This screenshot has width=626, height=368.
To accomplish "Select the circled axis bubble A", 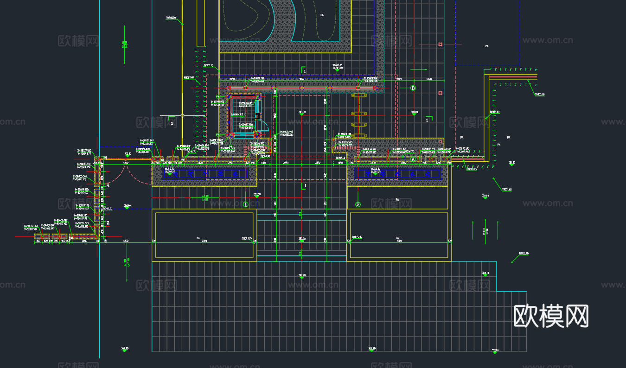I will point(414,159).
